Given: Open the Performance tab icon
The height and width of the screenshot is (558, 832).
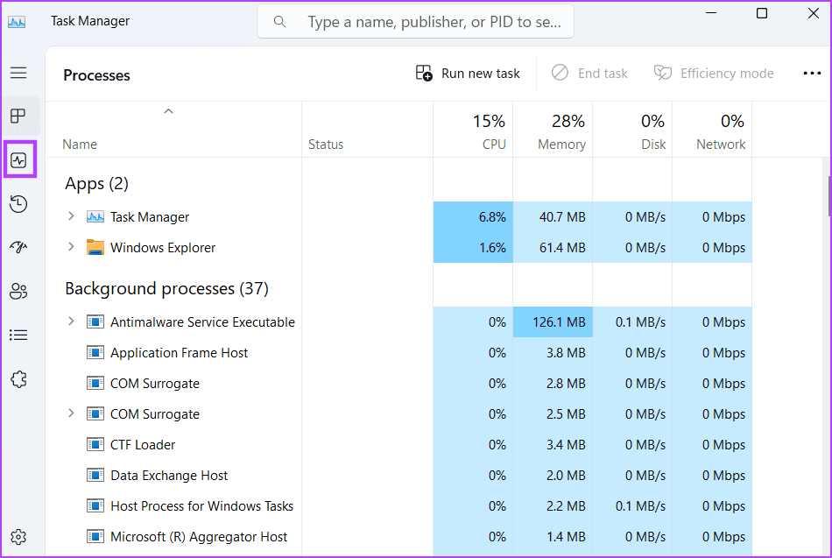Looking at the screenshot, I should coord(18,159).
